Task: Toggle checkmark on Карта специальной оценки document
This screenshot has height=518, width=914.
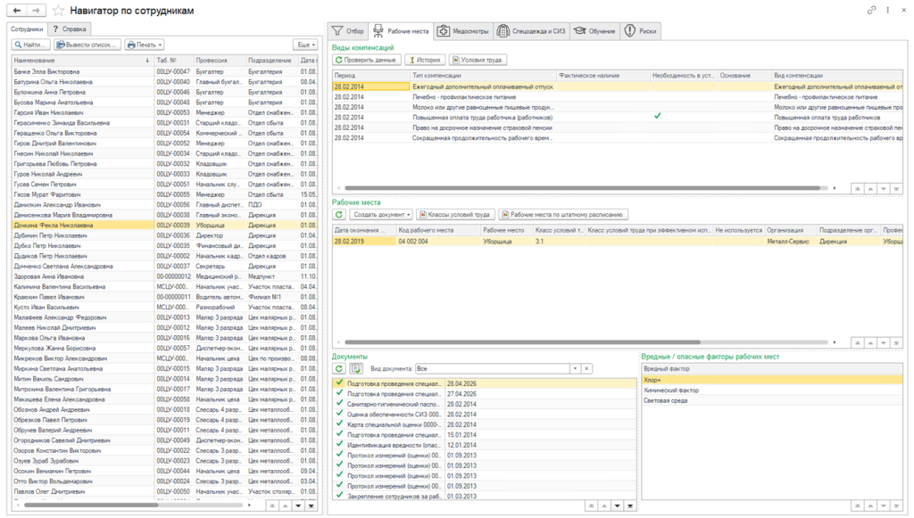Action: [340, 423]
